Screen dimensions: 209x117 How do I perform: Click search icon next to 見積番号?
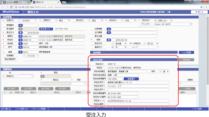(20, 25)
